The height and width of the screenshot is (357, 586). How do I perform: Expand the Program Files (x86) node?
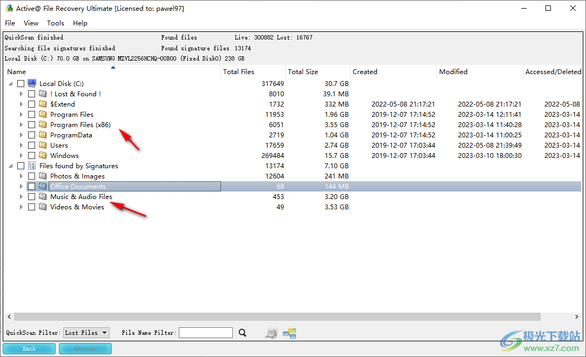click(x=21, y=124)
